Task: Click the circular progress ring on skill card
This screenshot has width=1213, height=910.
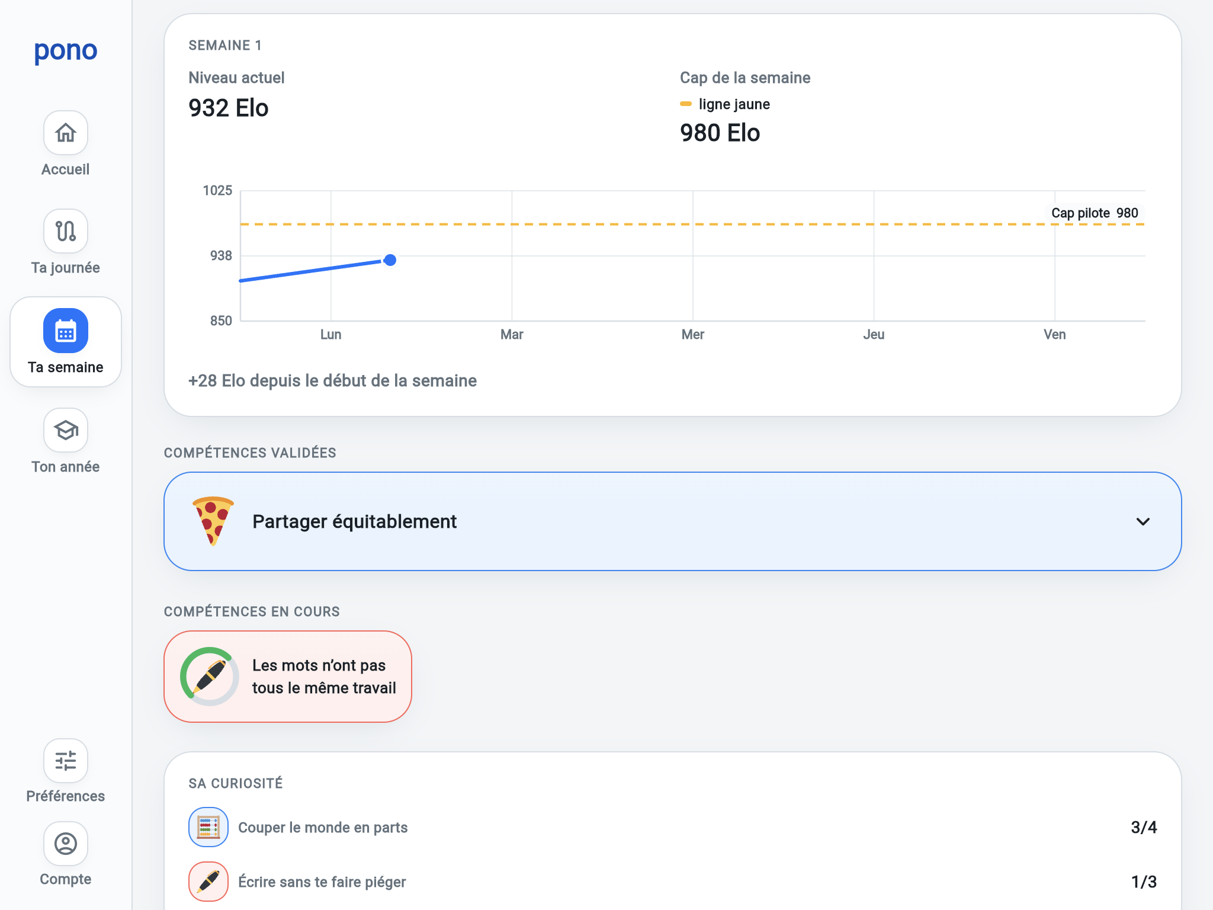Action: (x=210, y=677)
